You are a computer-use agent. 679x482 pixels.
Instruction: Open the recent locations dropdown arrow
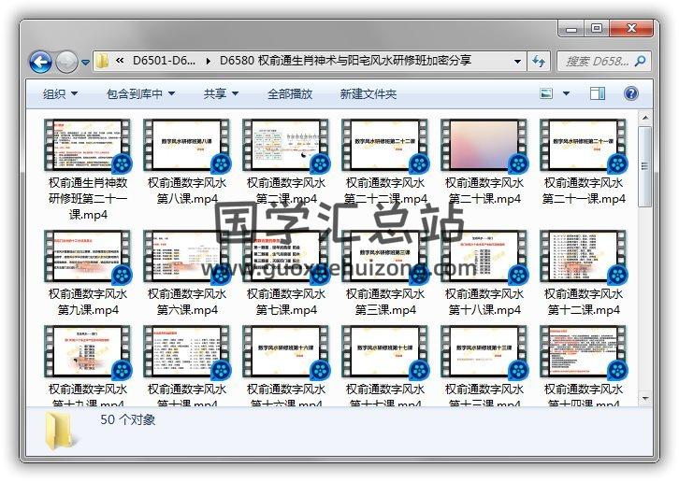point(85,63)
